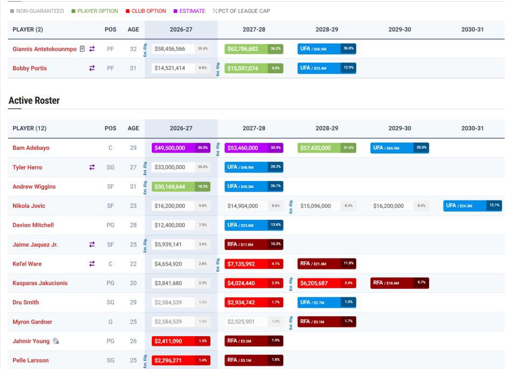506x369 pixels.
Task: Click Kel'el Ware red $7,135,992 club option
Action: coord(254,264)
